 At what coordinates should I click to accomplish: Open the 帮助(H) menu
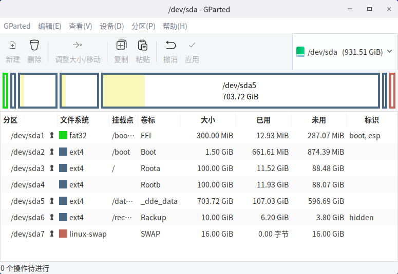[175, 26]
